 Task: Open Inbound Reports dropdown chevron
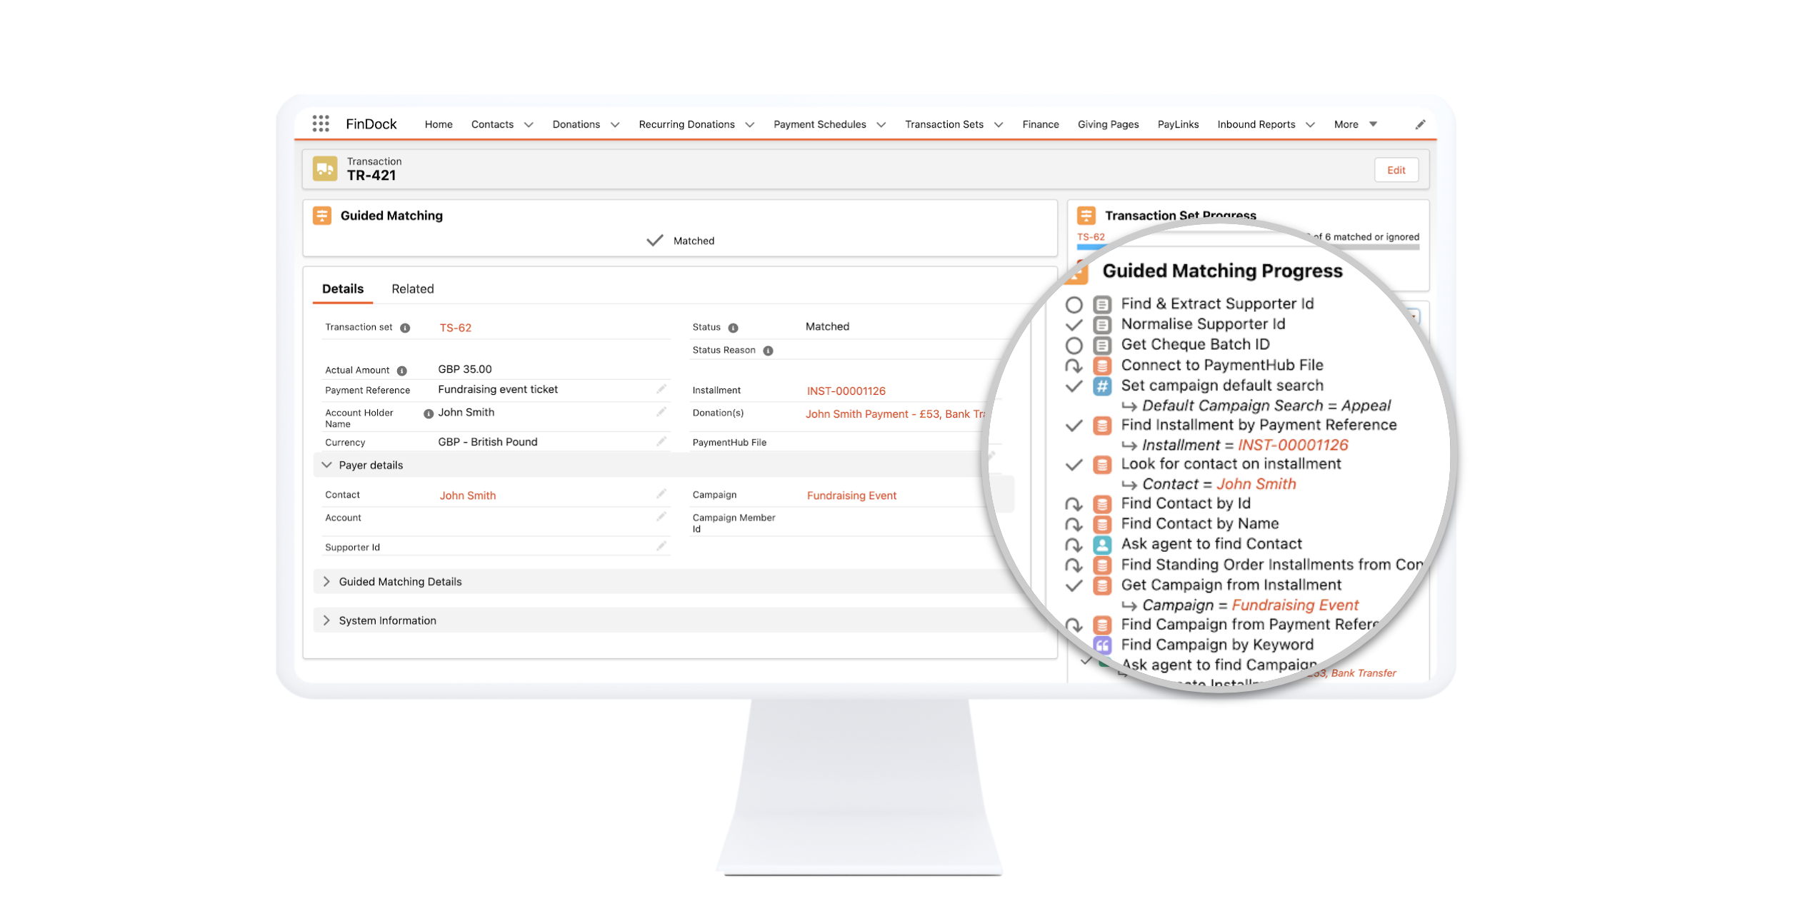(x=1310, y=125)
